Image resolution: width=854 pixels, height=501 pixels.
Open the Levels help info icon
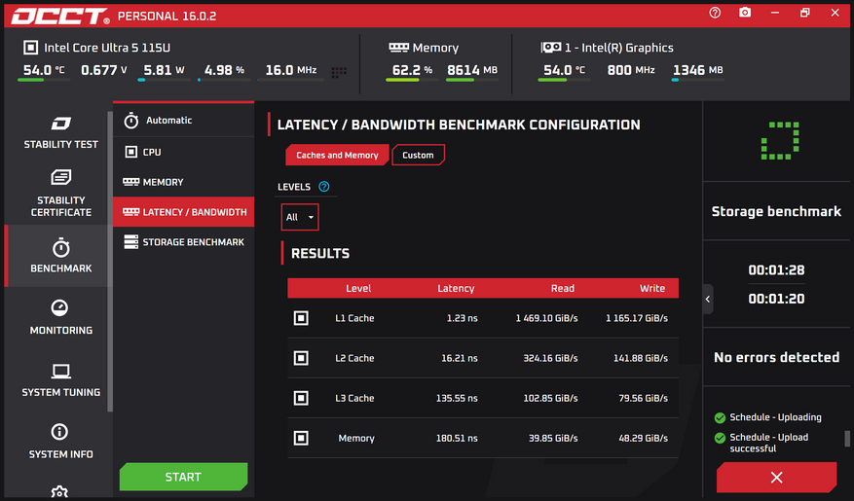coord(324,187)
